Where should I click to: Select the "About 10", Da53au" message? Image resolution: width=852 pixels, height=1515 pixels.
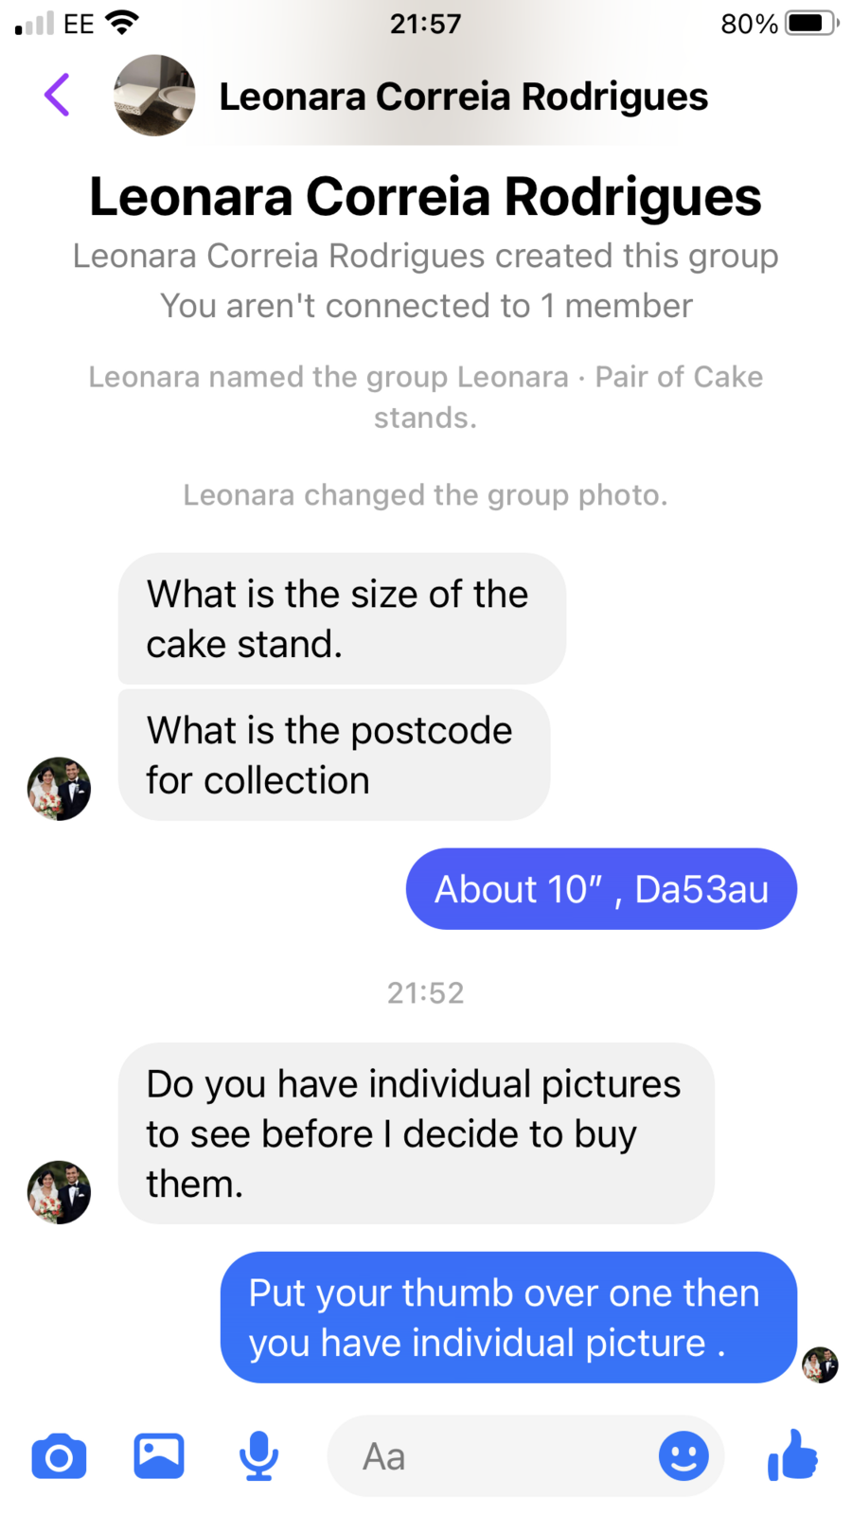point(601,889)
